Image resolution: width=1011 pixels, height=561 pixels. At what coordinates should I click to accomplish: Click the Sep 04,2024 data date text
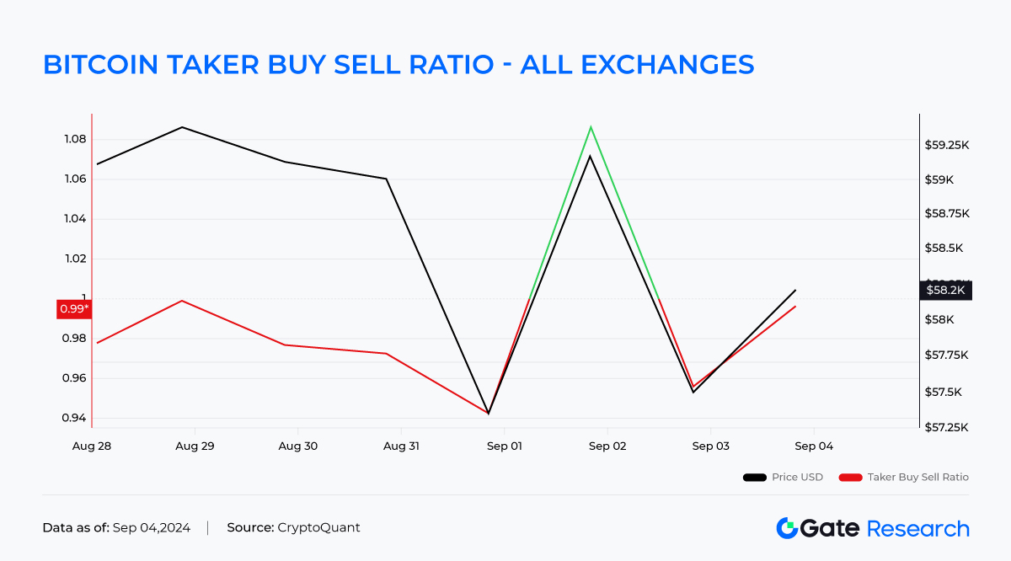[152, 528]
